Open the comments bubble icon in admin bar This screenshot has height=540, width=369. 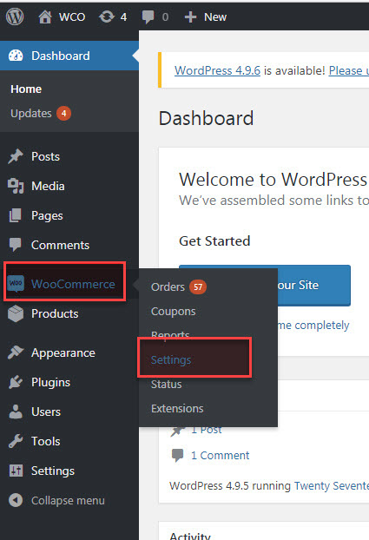click(148, 16)
